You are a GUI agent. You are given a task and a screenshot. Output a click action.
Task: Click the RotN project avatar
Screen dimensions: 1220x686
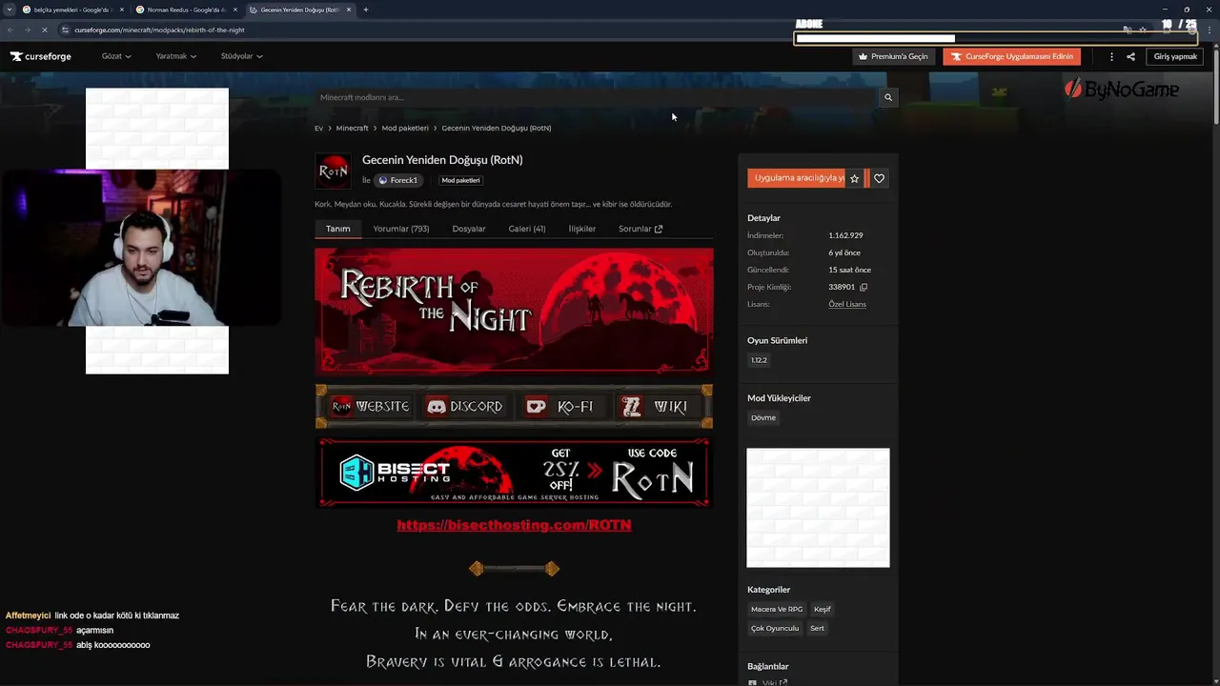(x=333, y=171)
